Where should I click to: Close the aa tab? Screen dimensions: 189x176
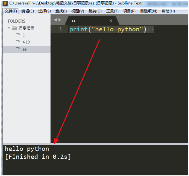(111, 20)
